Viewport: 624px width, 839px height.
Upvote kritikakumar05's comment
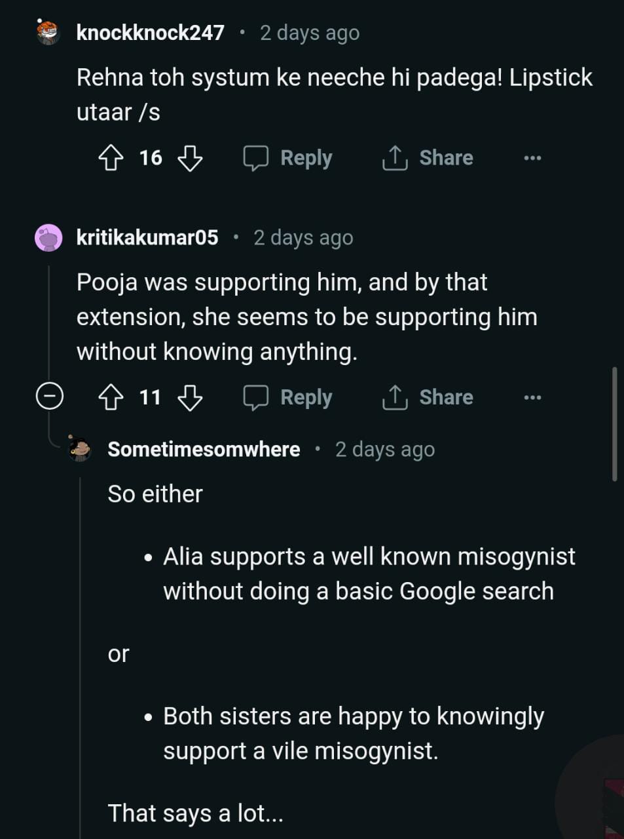click(111, 397)
